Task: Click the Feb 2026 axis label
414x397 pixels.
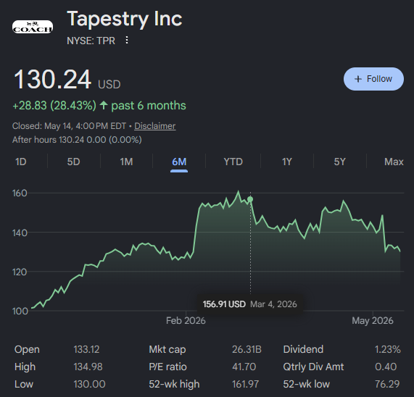Action: [x=186, y=320]
